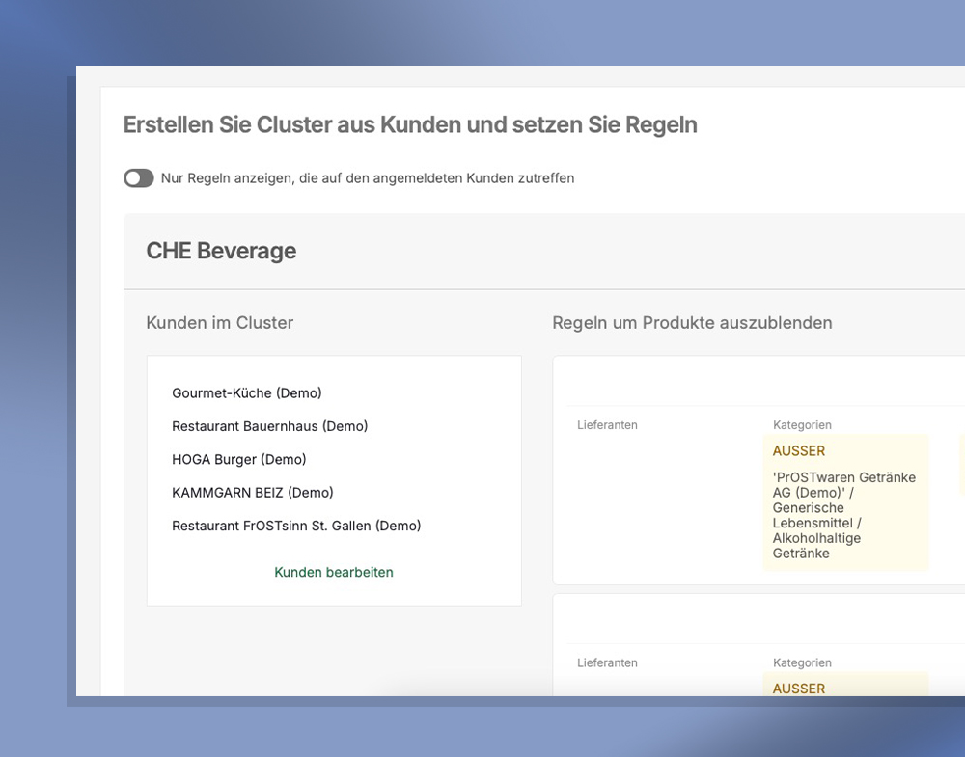
Task: Click the 'Kunden im Cluster' heading
Action: pyautogui.click(x=220, y=323)
